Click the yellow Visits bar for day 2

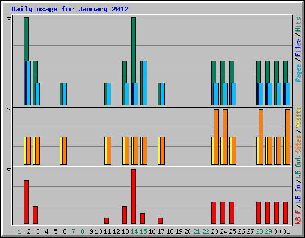(25, 151)
